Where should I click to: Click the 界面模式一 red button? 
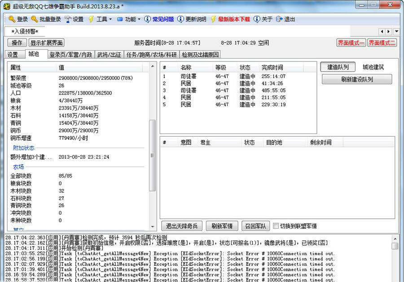click(351, 43)
